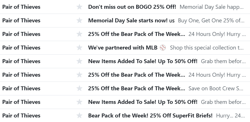The width and height of the screenshot is (250, 122).
Task: Click the "Save on Boot Crew S..." preview text
Action: coord(216,88)
